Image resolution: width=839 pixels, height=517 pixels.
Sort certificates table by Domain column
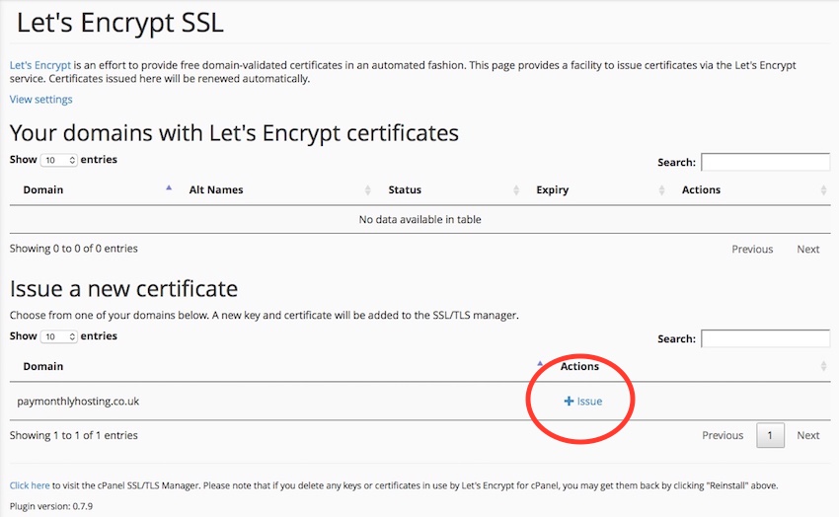click(x=42, y=189)
